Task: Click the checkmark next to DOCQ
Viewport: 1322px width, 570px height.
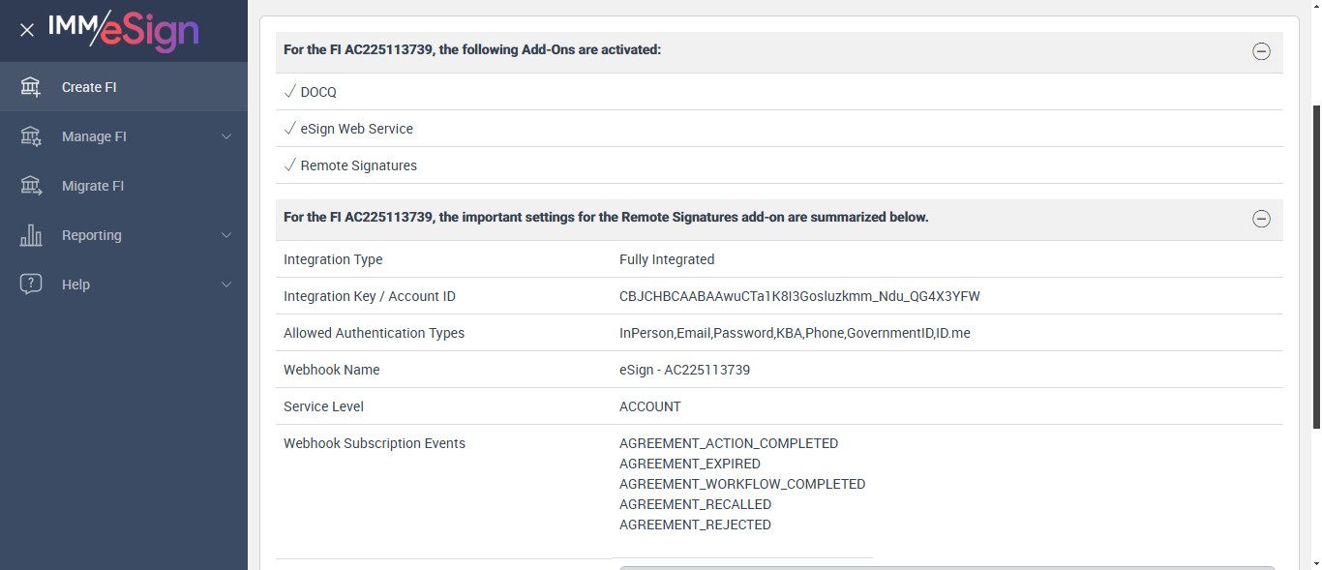Action: [289, 92]
